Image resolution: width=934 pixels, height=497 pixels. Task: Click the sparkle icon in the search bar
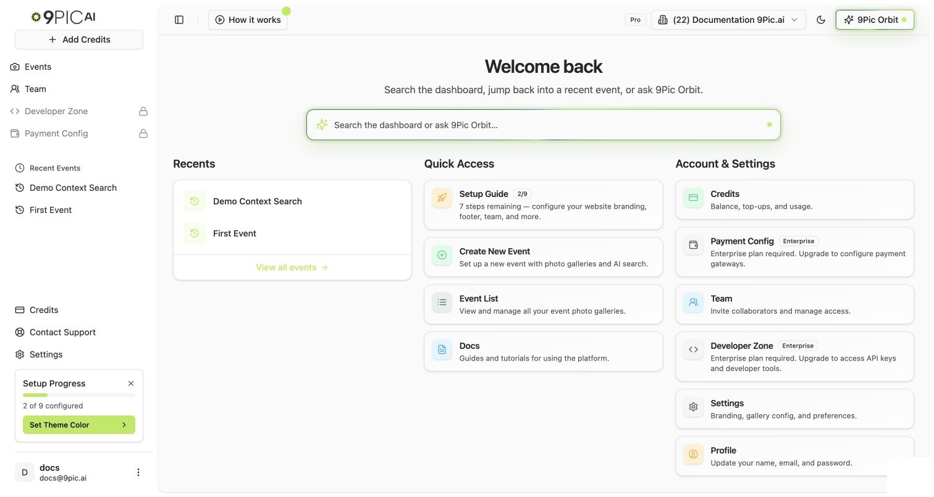(x=322, y=125)
